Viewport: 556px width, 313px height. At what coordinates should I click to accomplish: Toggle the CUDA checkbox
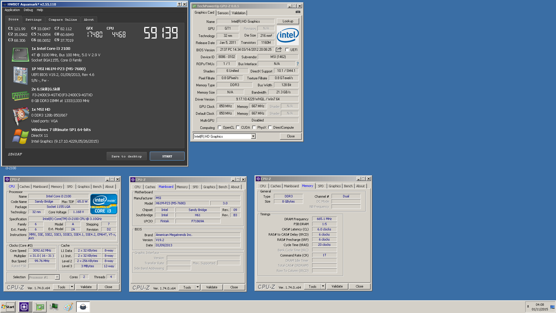[238, 128]
